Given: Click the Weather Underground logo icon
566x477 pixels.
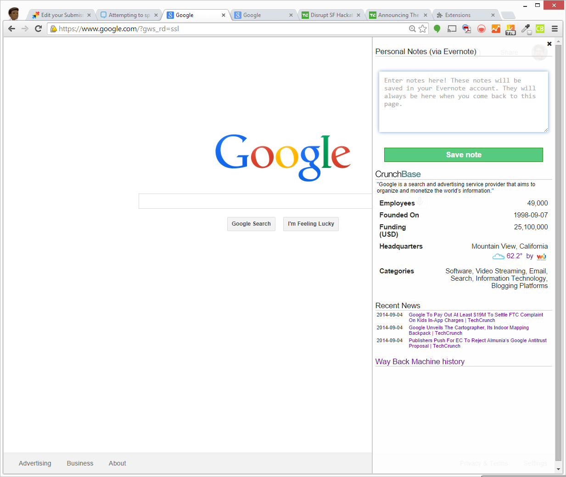Looking at the screenshot, I should point(541,256).
